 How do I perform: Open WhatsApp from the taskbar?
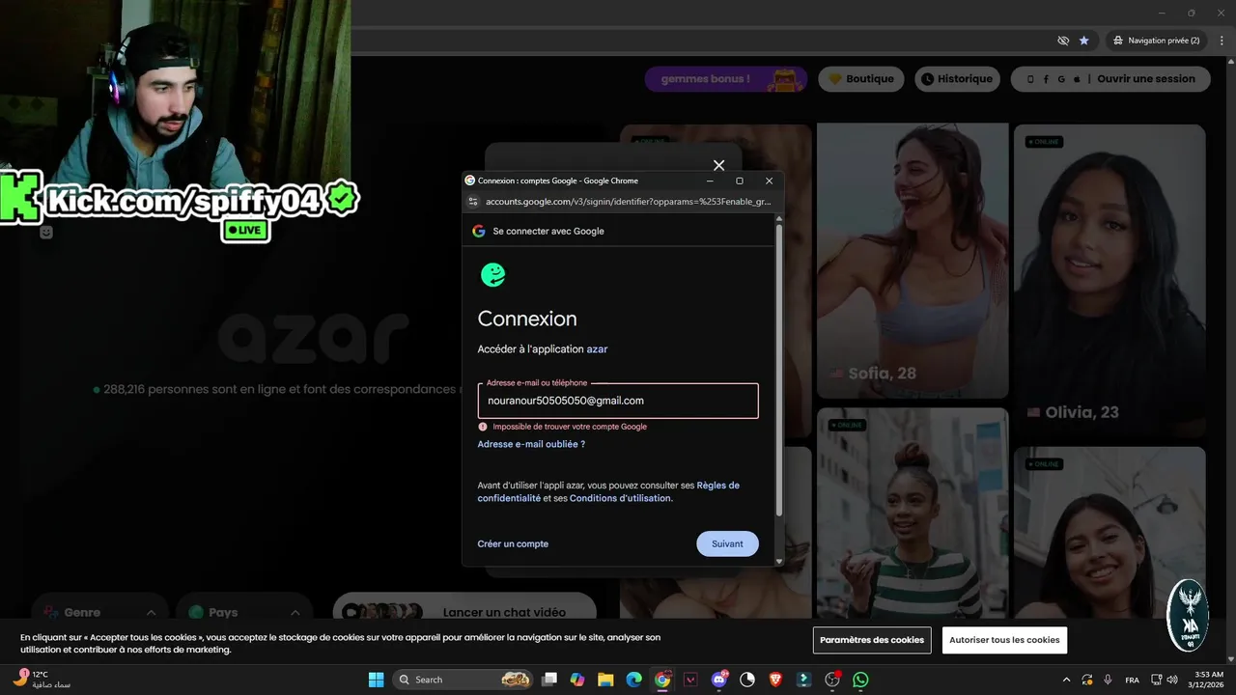(x=860, y=680)
